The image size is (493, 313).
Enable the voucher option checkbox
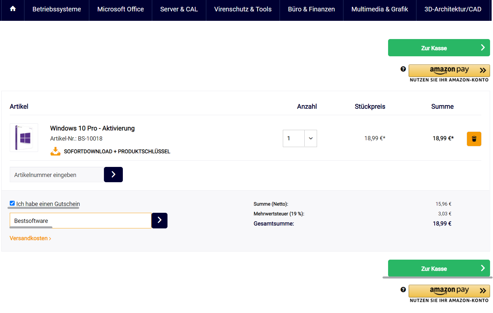12,203
